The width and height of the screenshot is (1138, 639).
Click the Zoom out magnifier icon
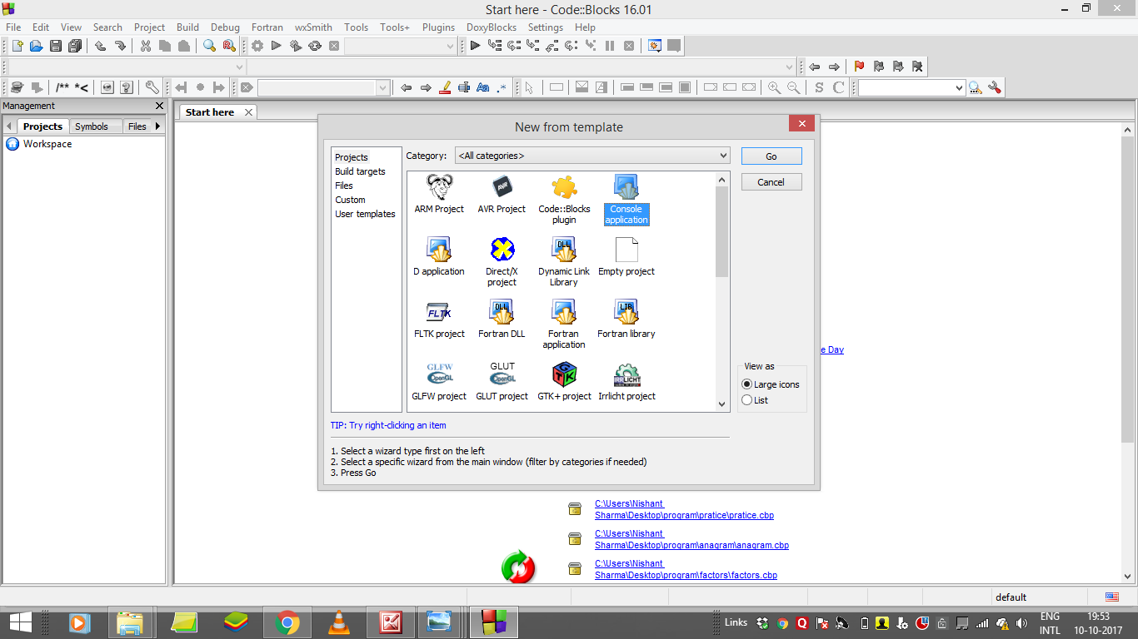(793, 87)
